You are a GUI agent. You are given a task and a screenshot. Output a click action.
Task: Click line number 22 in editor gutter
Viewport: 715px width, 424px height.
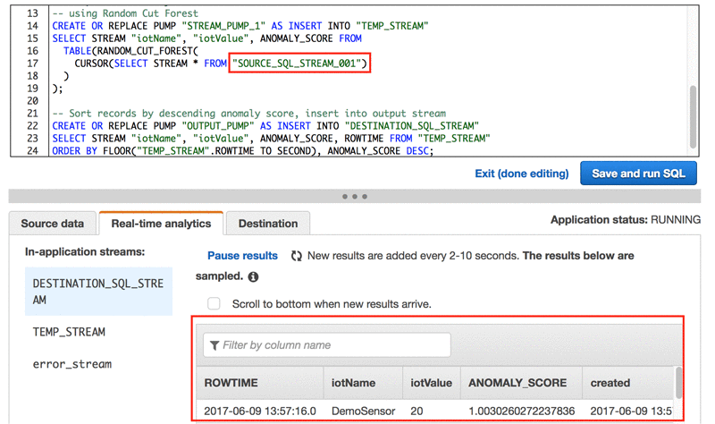click(32, 126)
